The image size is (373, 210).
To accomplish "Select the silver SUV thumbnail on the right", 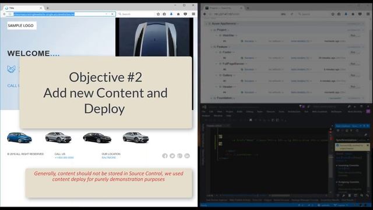I will [136, 138].
